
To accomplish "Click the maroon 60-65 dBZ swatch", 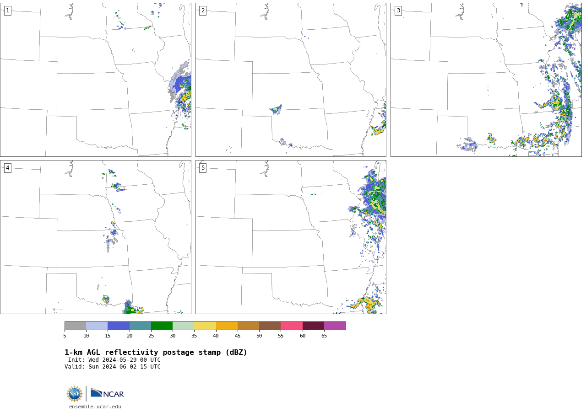I will click(x=313, y=326).
